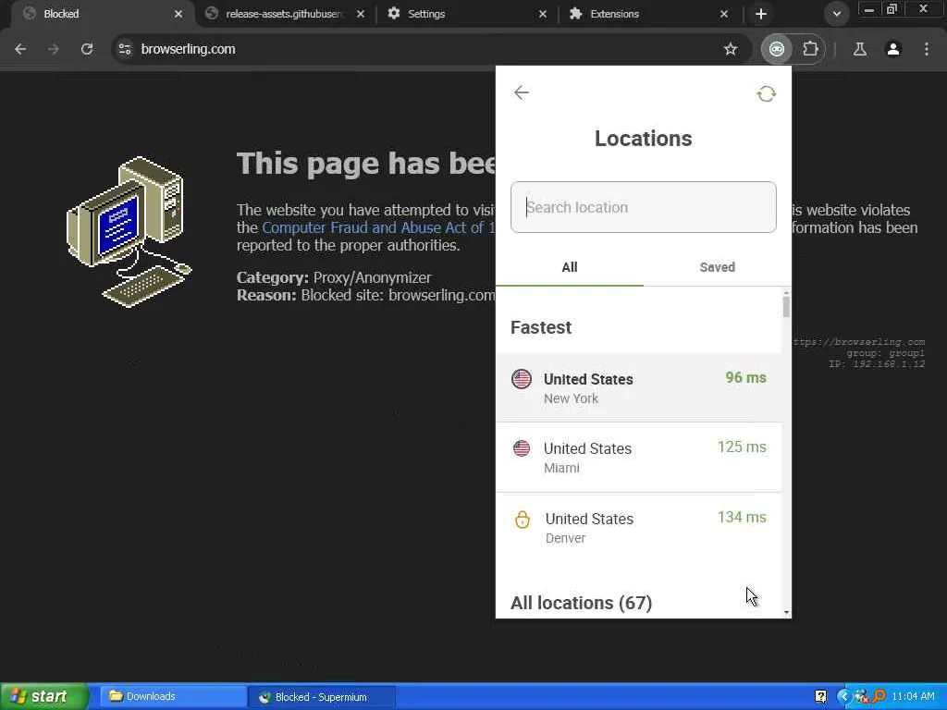Switch to the Extensions tab

pos(649,14)
